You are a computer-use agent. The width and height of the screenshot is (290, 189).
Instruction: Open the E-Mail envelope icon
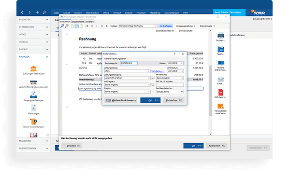(221, 80)
